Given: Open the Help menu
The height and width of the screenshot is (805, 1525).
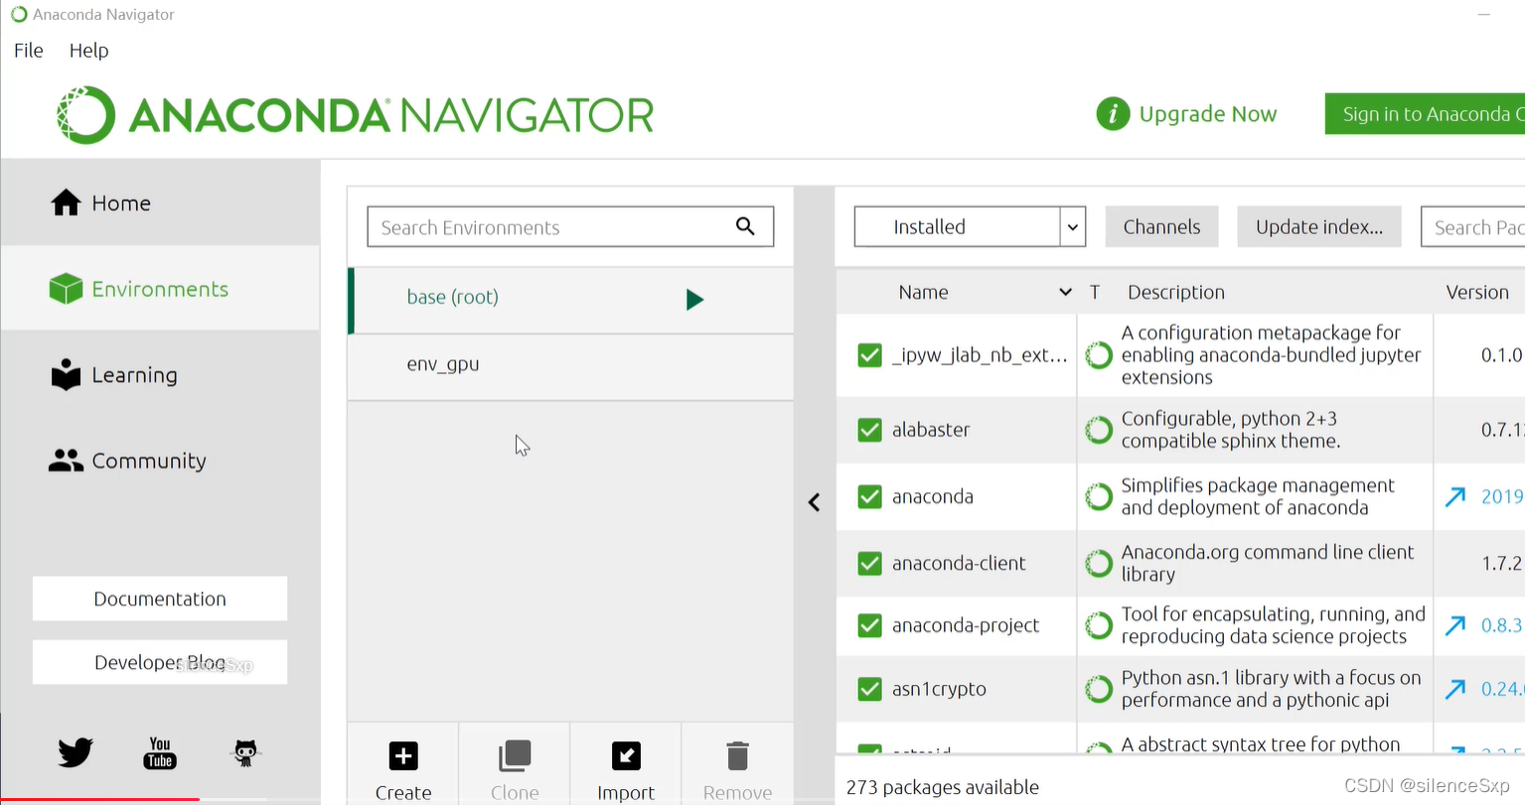Looking at the screenshot, I should point(88,50).
